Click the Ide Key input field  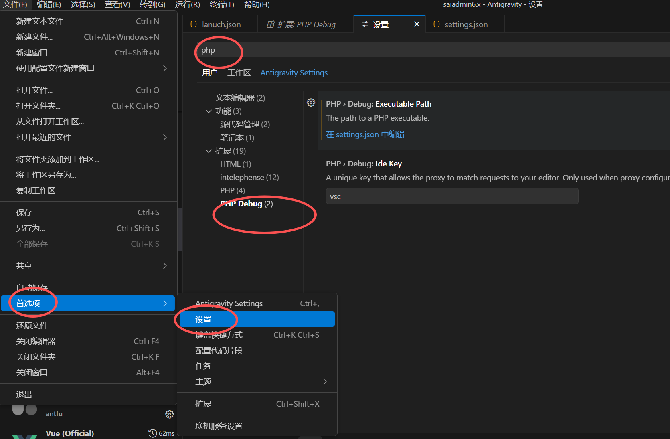tap(451, 196)
